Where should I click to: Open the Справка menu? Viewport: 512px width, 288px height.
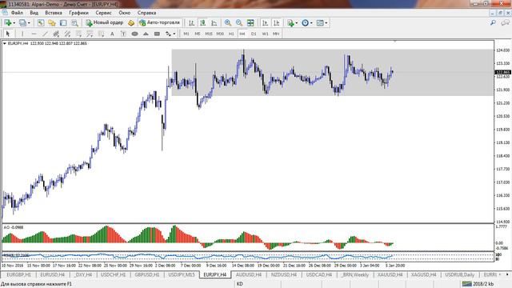point(146,13)
